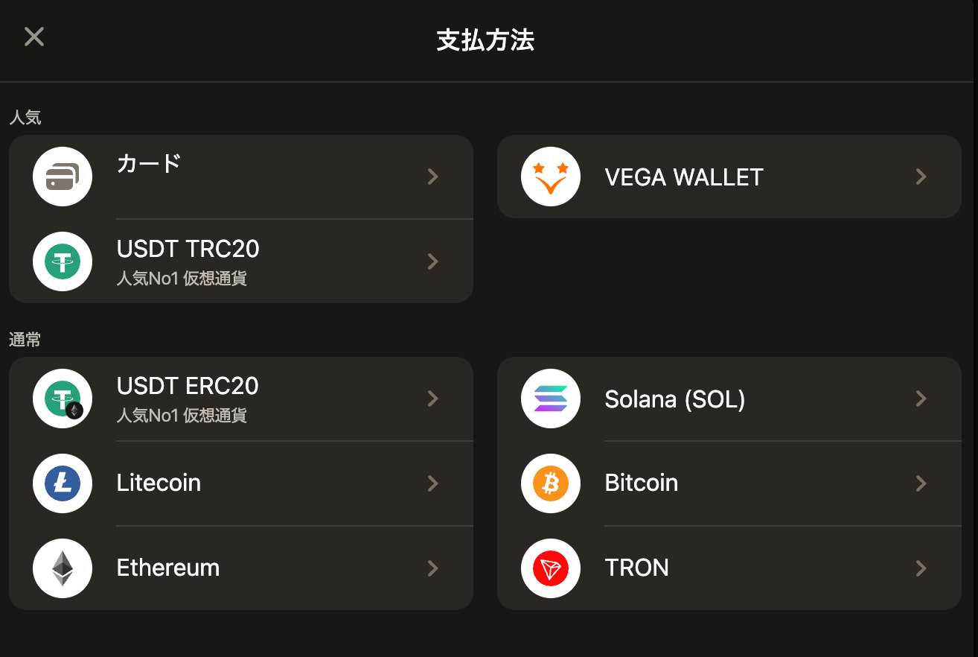Click the Solana gradient logo icon

[551, 399]
